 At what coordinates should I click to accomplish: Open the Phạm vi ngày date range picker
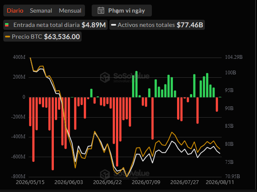click(x=122, y=11)
